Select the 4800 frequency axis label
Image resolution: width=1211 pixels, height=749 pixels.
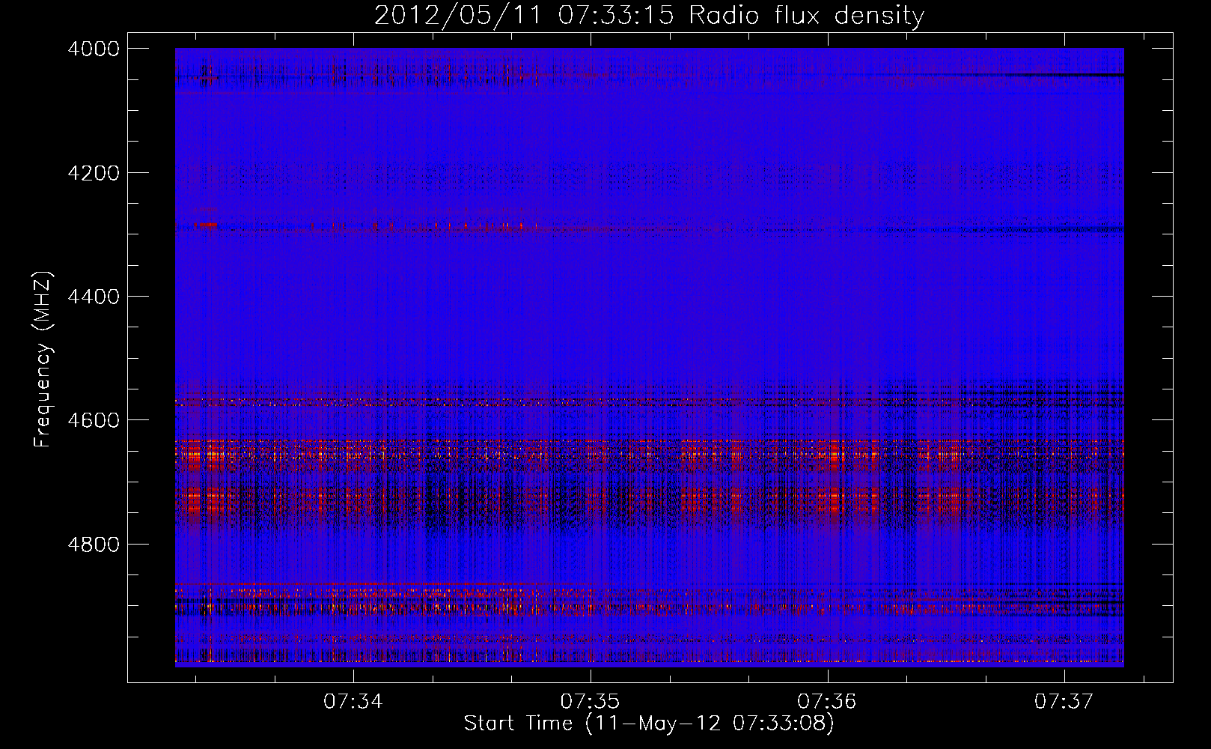click(94, 544)
